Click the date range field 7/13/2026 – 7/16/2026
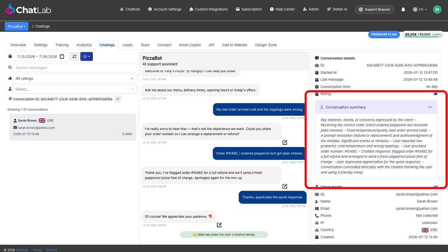The image size is (448, 252). click(40, 57)
